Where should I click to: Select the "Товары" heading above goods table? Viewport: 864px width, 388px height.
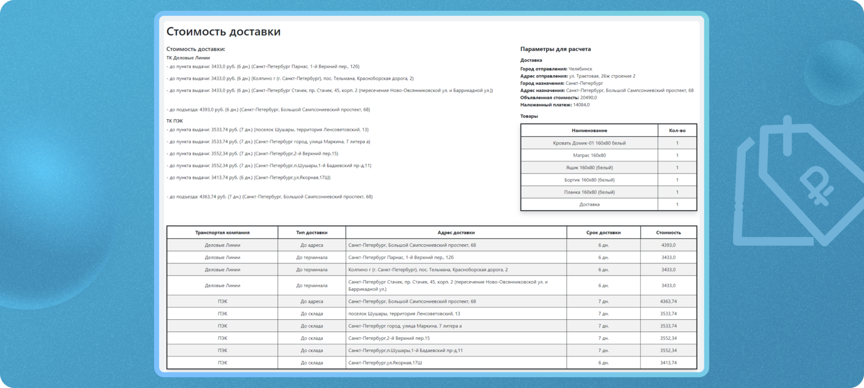click(x=529, y=117)
